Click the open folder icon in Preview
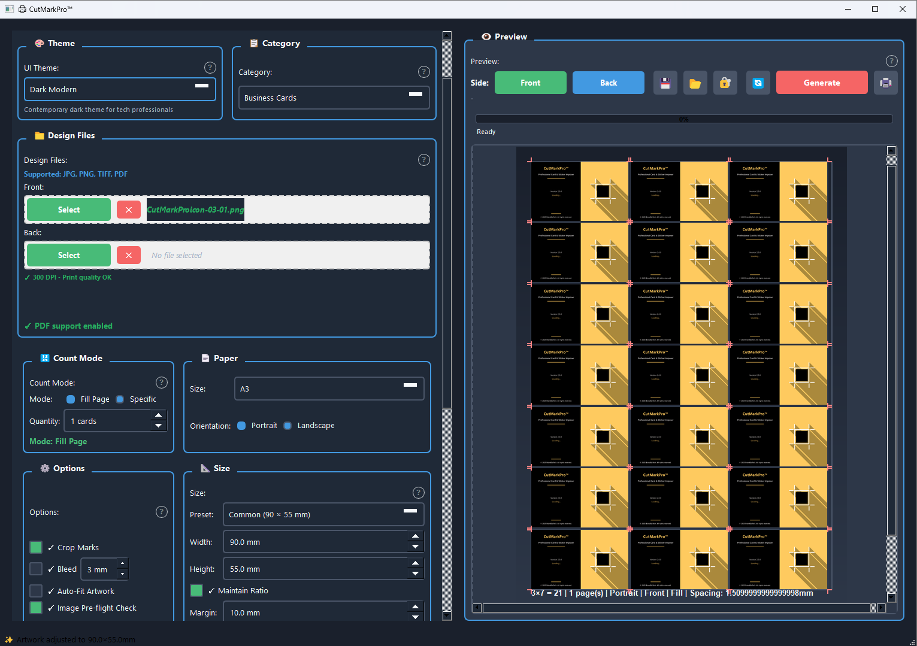Viewport: 917px width, 646px height. click(x=695, y=83)
